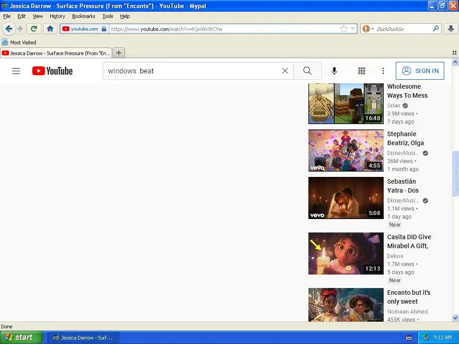Open the 12:13 Casita candle video thumbnail
The height and width of the screenshot is (344, 459).
click(x=346, y=254)
